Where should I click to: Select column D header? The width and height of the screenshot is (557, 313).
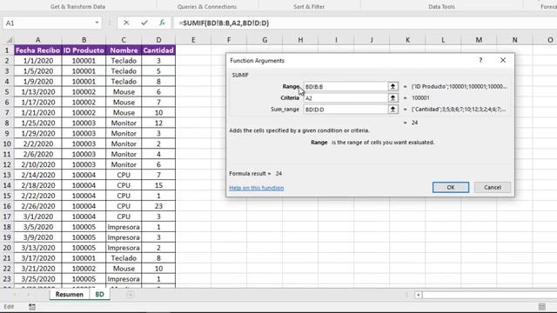(158, 40)
